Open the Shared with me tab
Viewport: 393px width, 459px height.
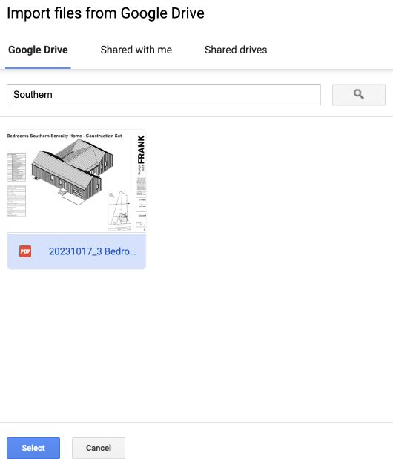(x=136, y=50)
